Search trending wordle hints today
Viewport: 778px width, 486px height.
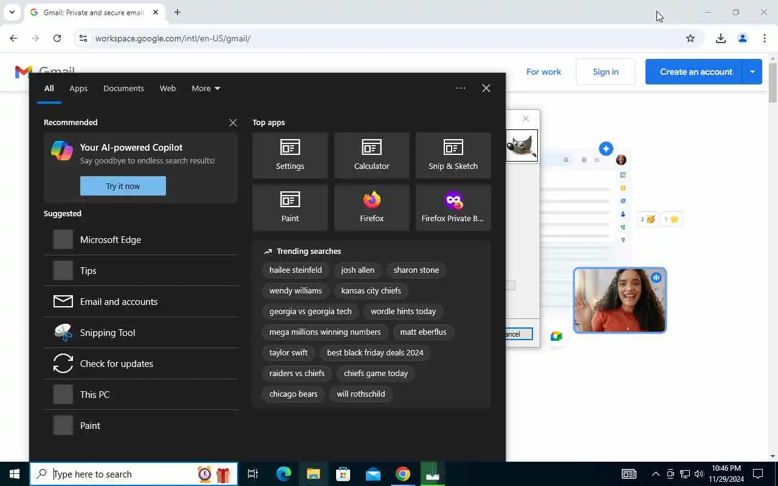point(404,311)
